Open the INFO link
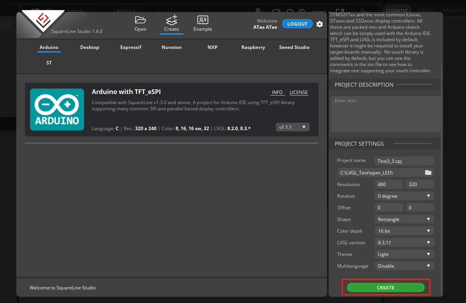Viewport: 466px width, 303px height. pos(277,92)
